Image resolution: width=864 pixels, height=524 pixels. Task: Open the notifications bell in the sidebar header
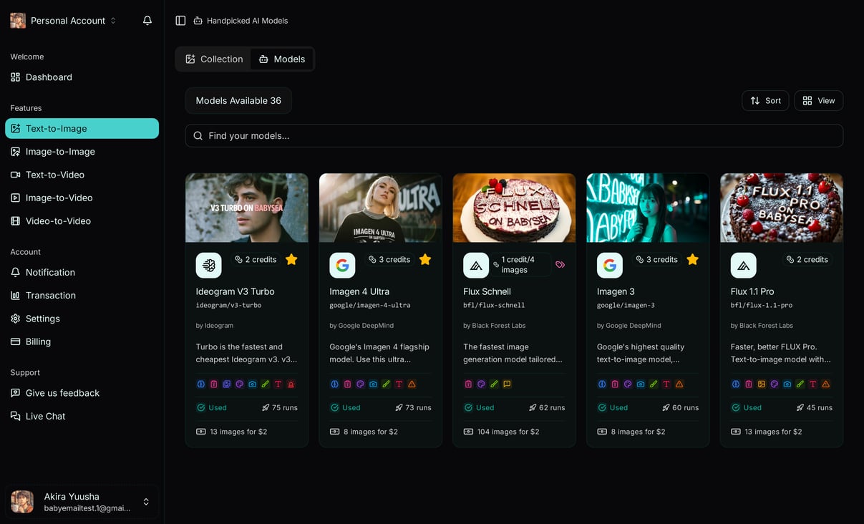[147, 21]
